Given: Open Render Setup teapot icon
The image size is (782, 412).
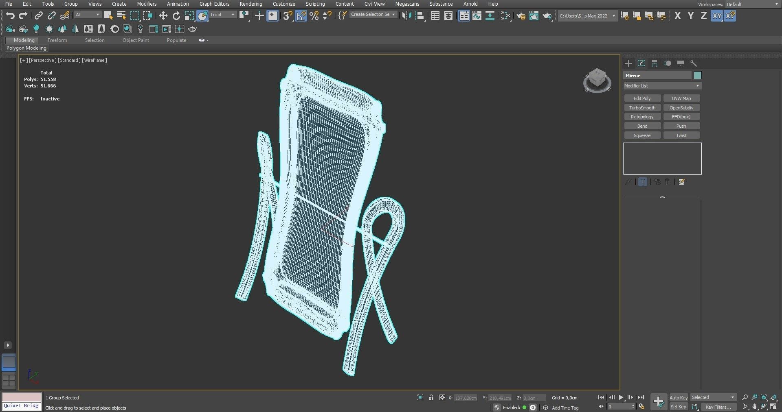Looking at the screenshot, I should [x=521, y=16].
